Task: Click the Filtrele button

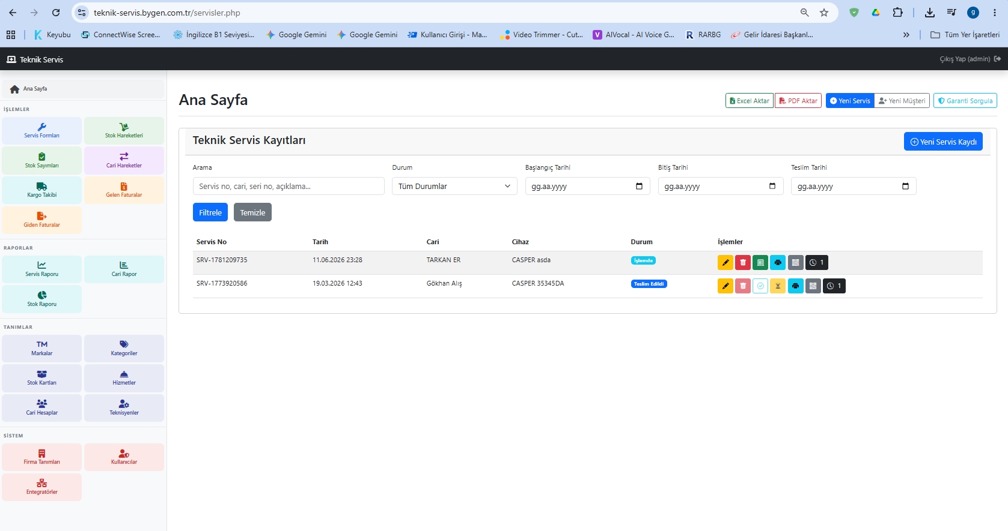Action: point(210,212)
